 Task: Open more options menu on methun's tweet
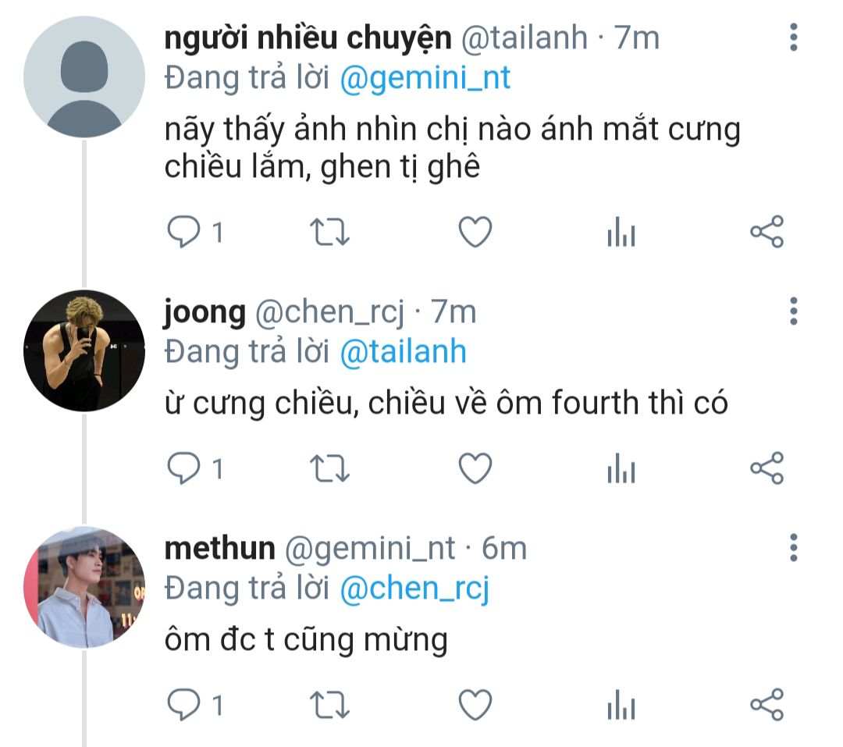(x=794, y=547)
